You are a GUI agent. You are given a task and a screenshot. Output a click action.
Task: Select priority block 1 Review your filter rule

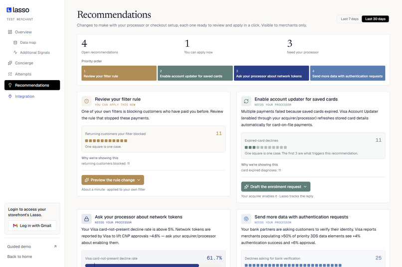click(x=119, y=73)
